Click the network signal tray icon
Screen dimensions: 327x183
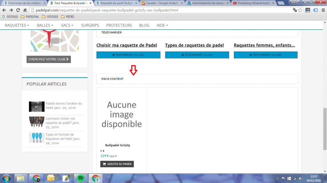click(295, 179)
